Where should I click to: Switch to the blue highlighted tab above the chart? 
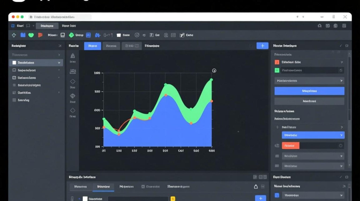[92, 46]
